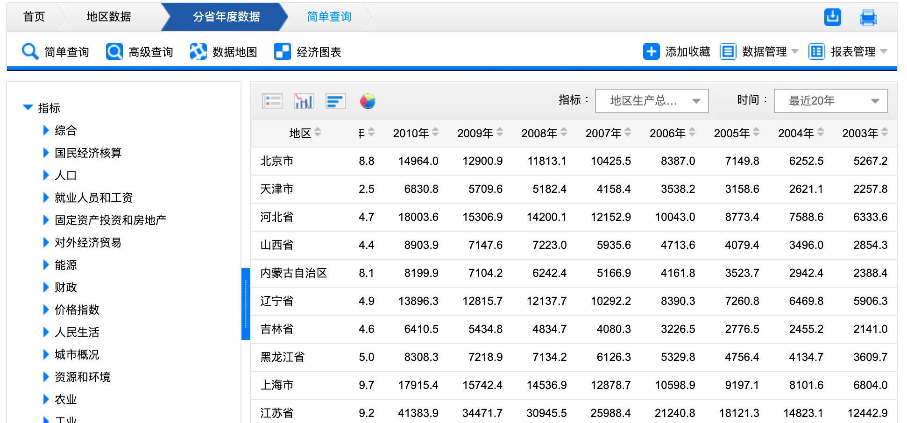Select the 北京市 row label

[x=277, y=161]
